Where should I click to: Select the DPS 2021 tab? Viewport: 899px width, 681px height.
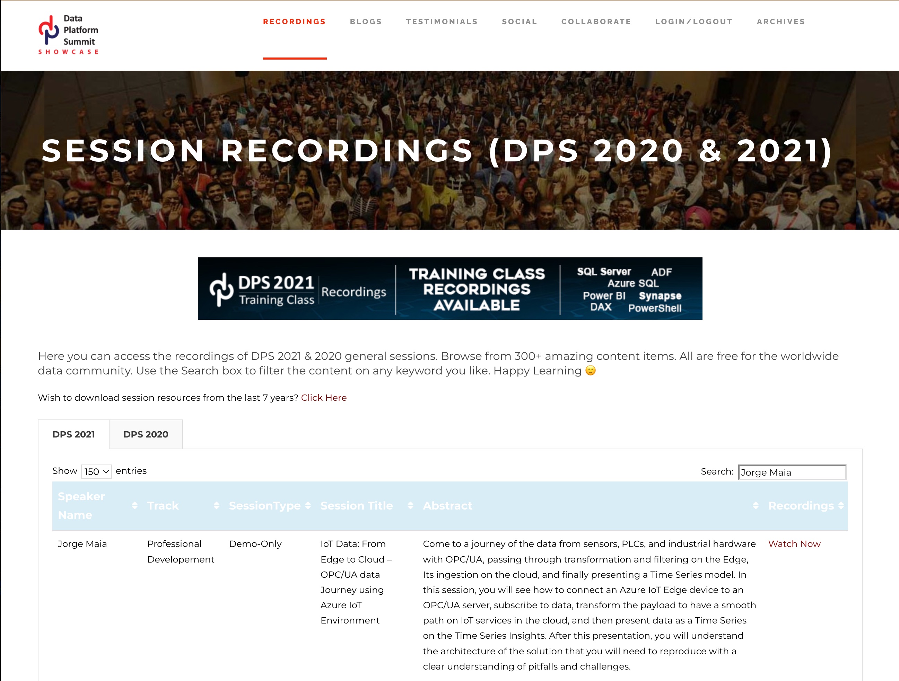[73, 434]
